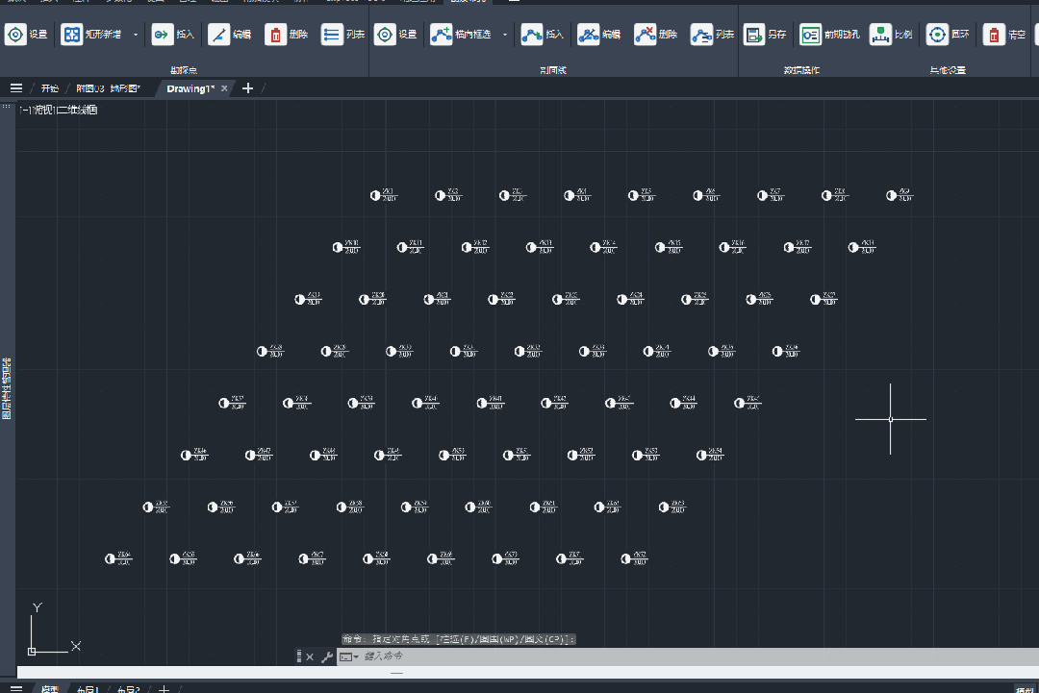Select borehole marker ZK72

[x=625, y=558]
